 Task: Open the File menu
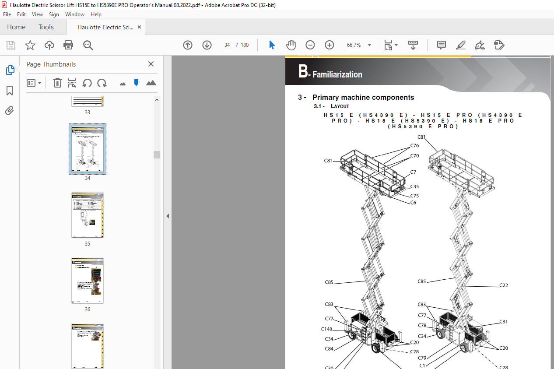(x=7, y=14)
